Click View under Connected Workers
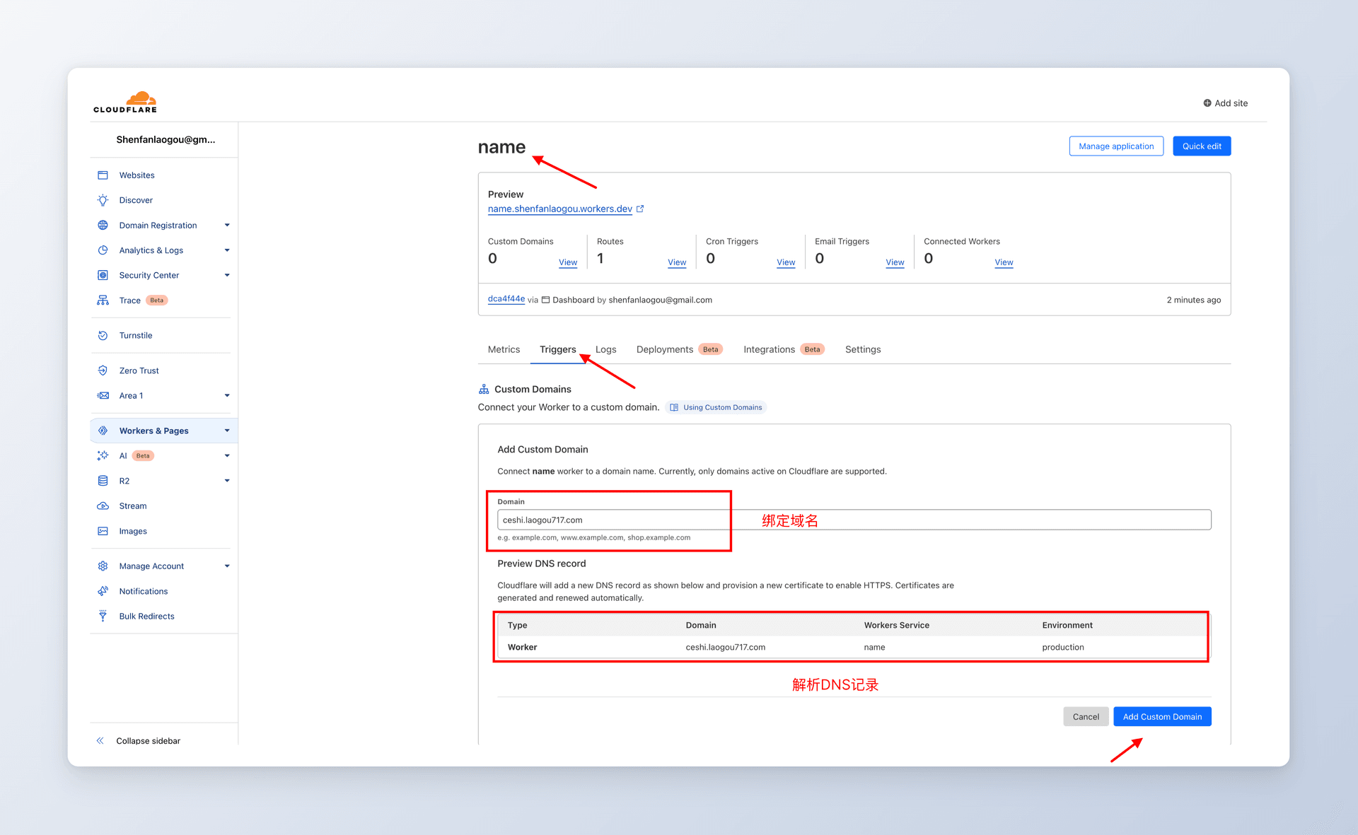The width and height of the screenshot is (1358, 835). pyautogui.click(x=1004, y=262)
